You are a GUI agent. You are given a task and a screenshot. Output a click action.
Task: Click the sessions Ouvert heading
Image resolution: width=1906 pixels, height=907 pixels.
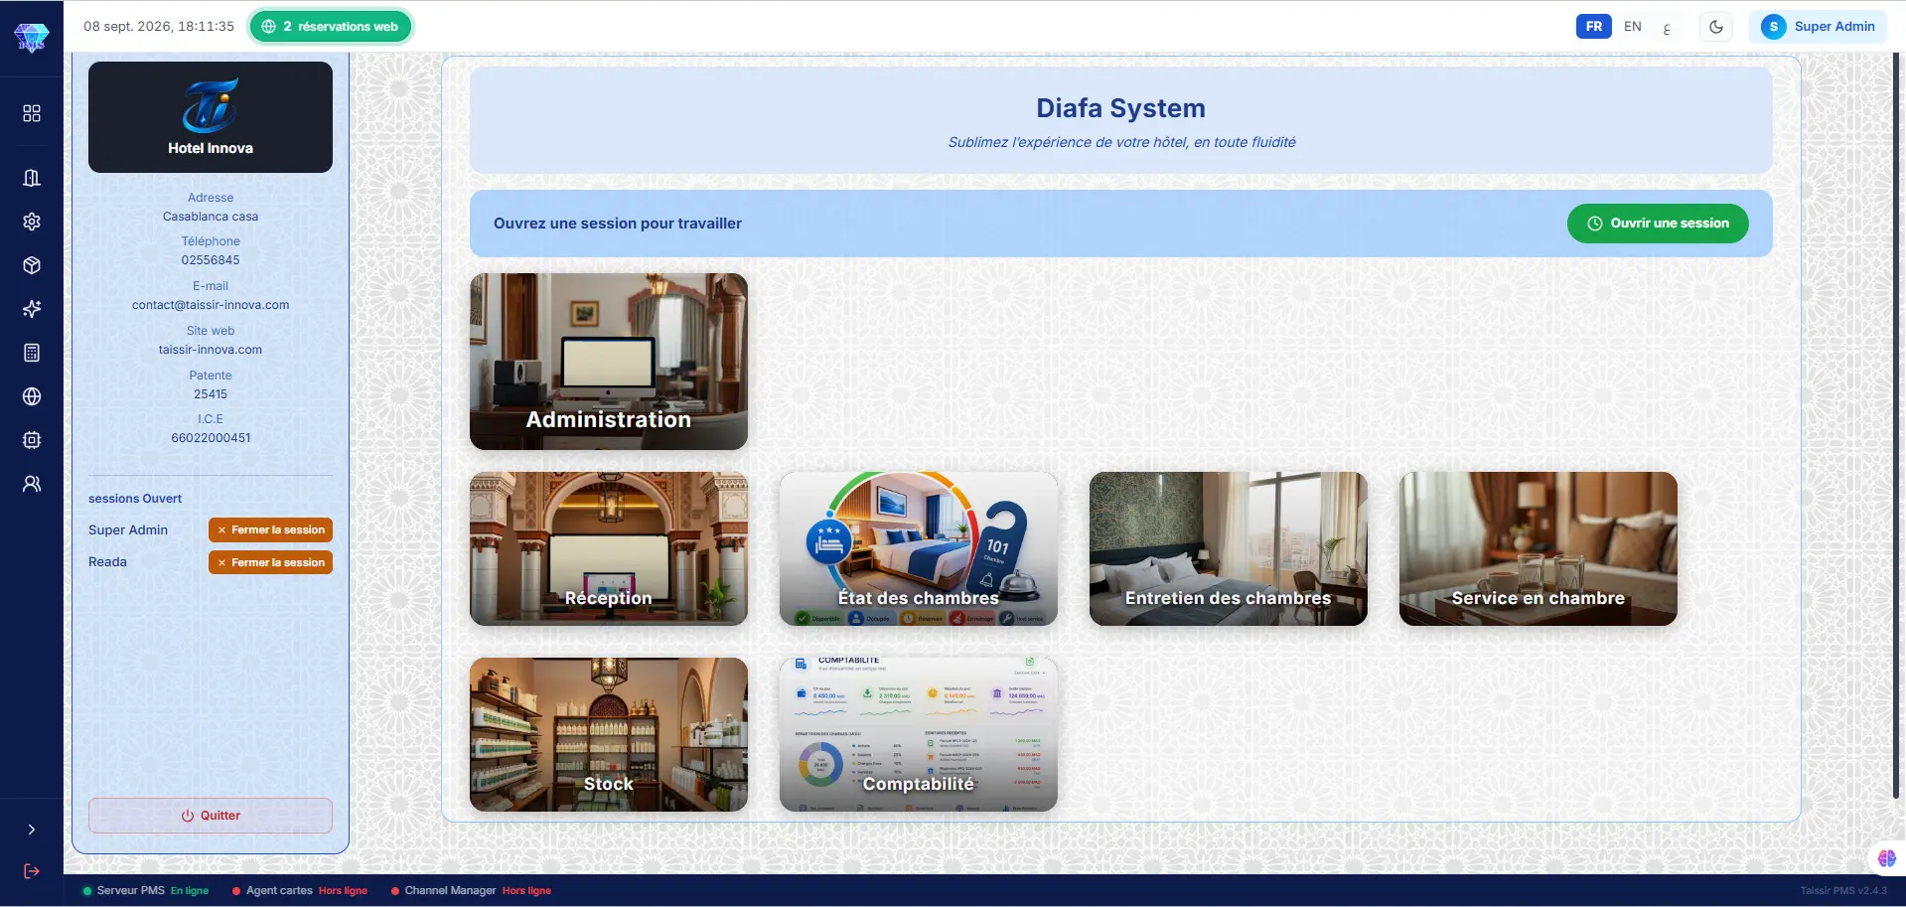point(135,499)
